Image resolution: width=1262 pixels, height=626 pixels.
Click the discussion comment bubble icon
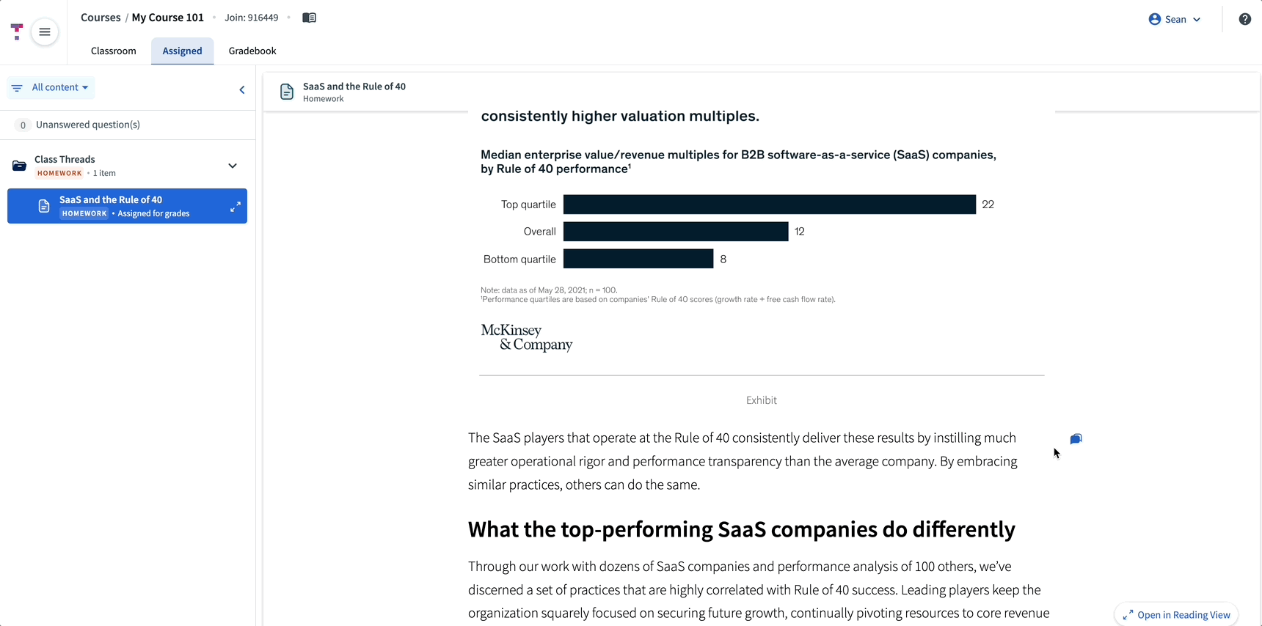point(1076,439)
